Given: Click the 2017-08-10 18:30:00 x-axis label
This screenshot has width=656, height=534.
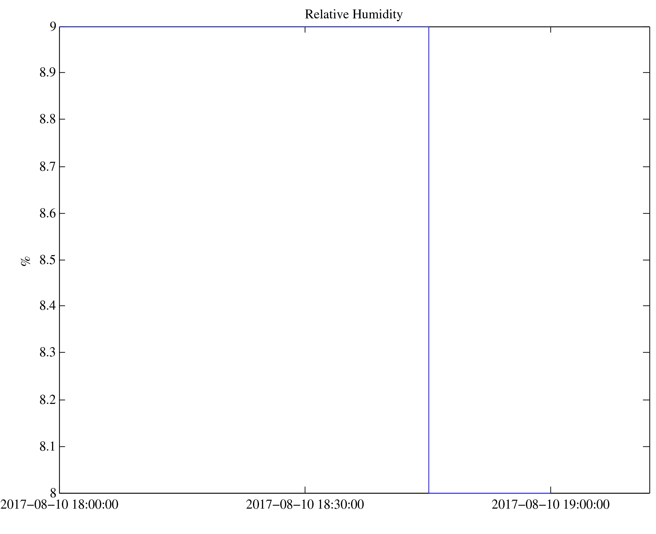Looking at the screenshot, I should (x=305, y=504).
